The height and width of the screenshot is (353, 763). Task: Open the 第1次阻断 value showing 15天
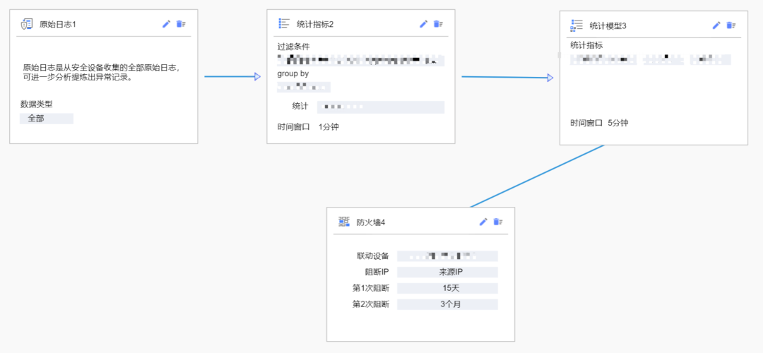pyautogui.click(x=447, y=288)
